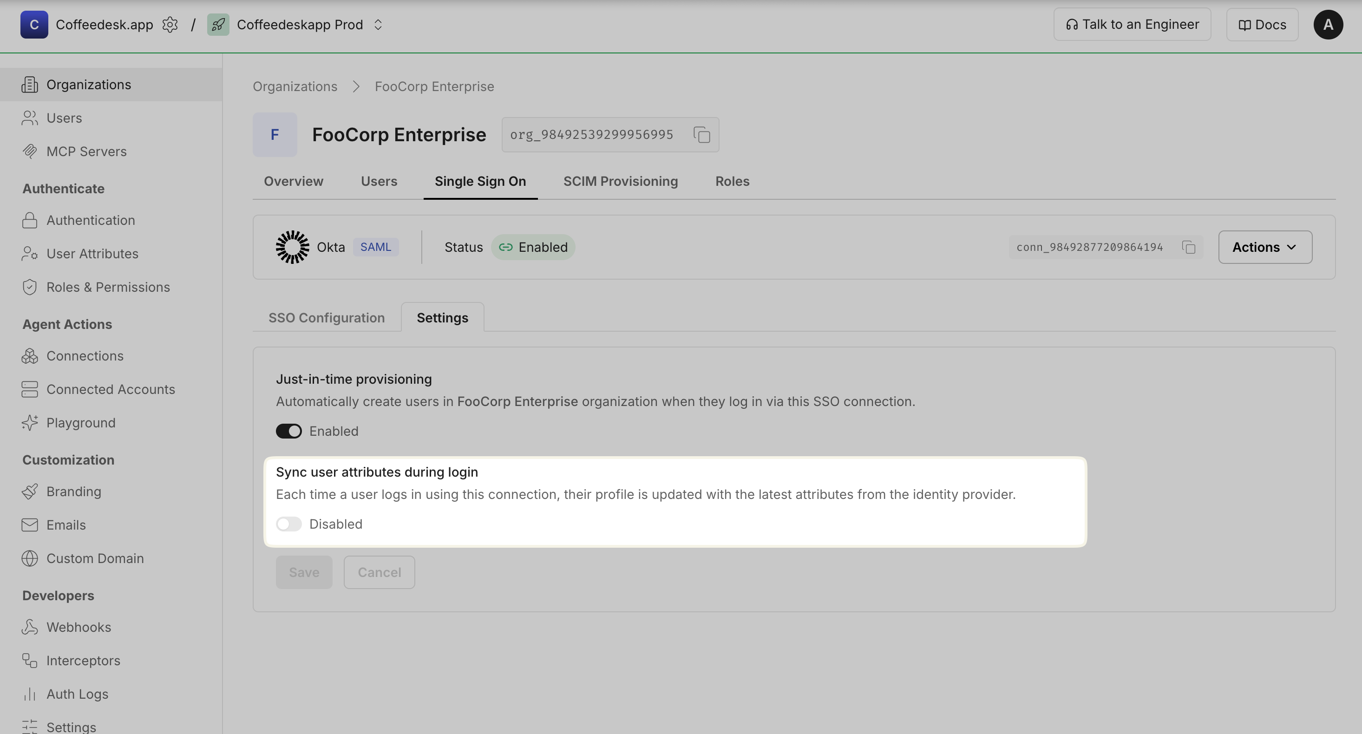Open the Playground sidebar item
Image resolution: width=1362 pixels, height=734 pixels.
[x=80, y=423]
